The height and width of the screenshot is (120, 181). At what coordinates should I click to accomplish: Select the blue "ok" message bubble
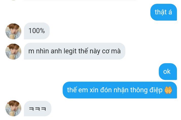tap(168, 71)
